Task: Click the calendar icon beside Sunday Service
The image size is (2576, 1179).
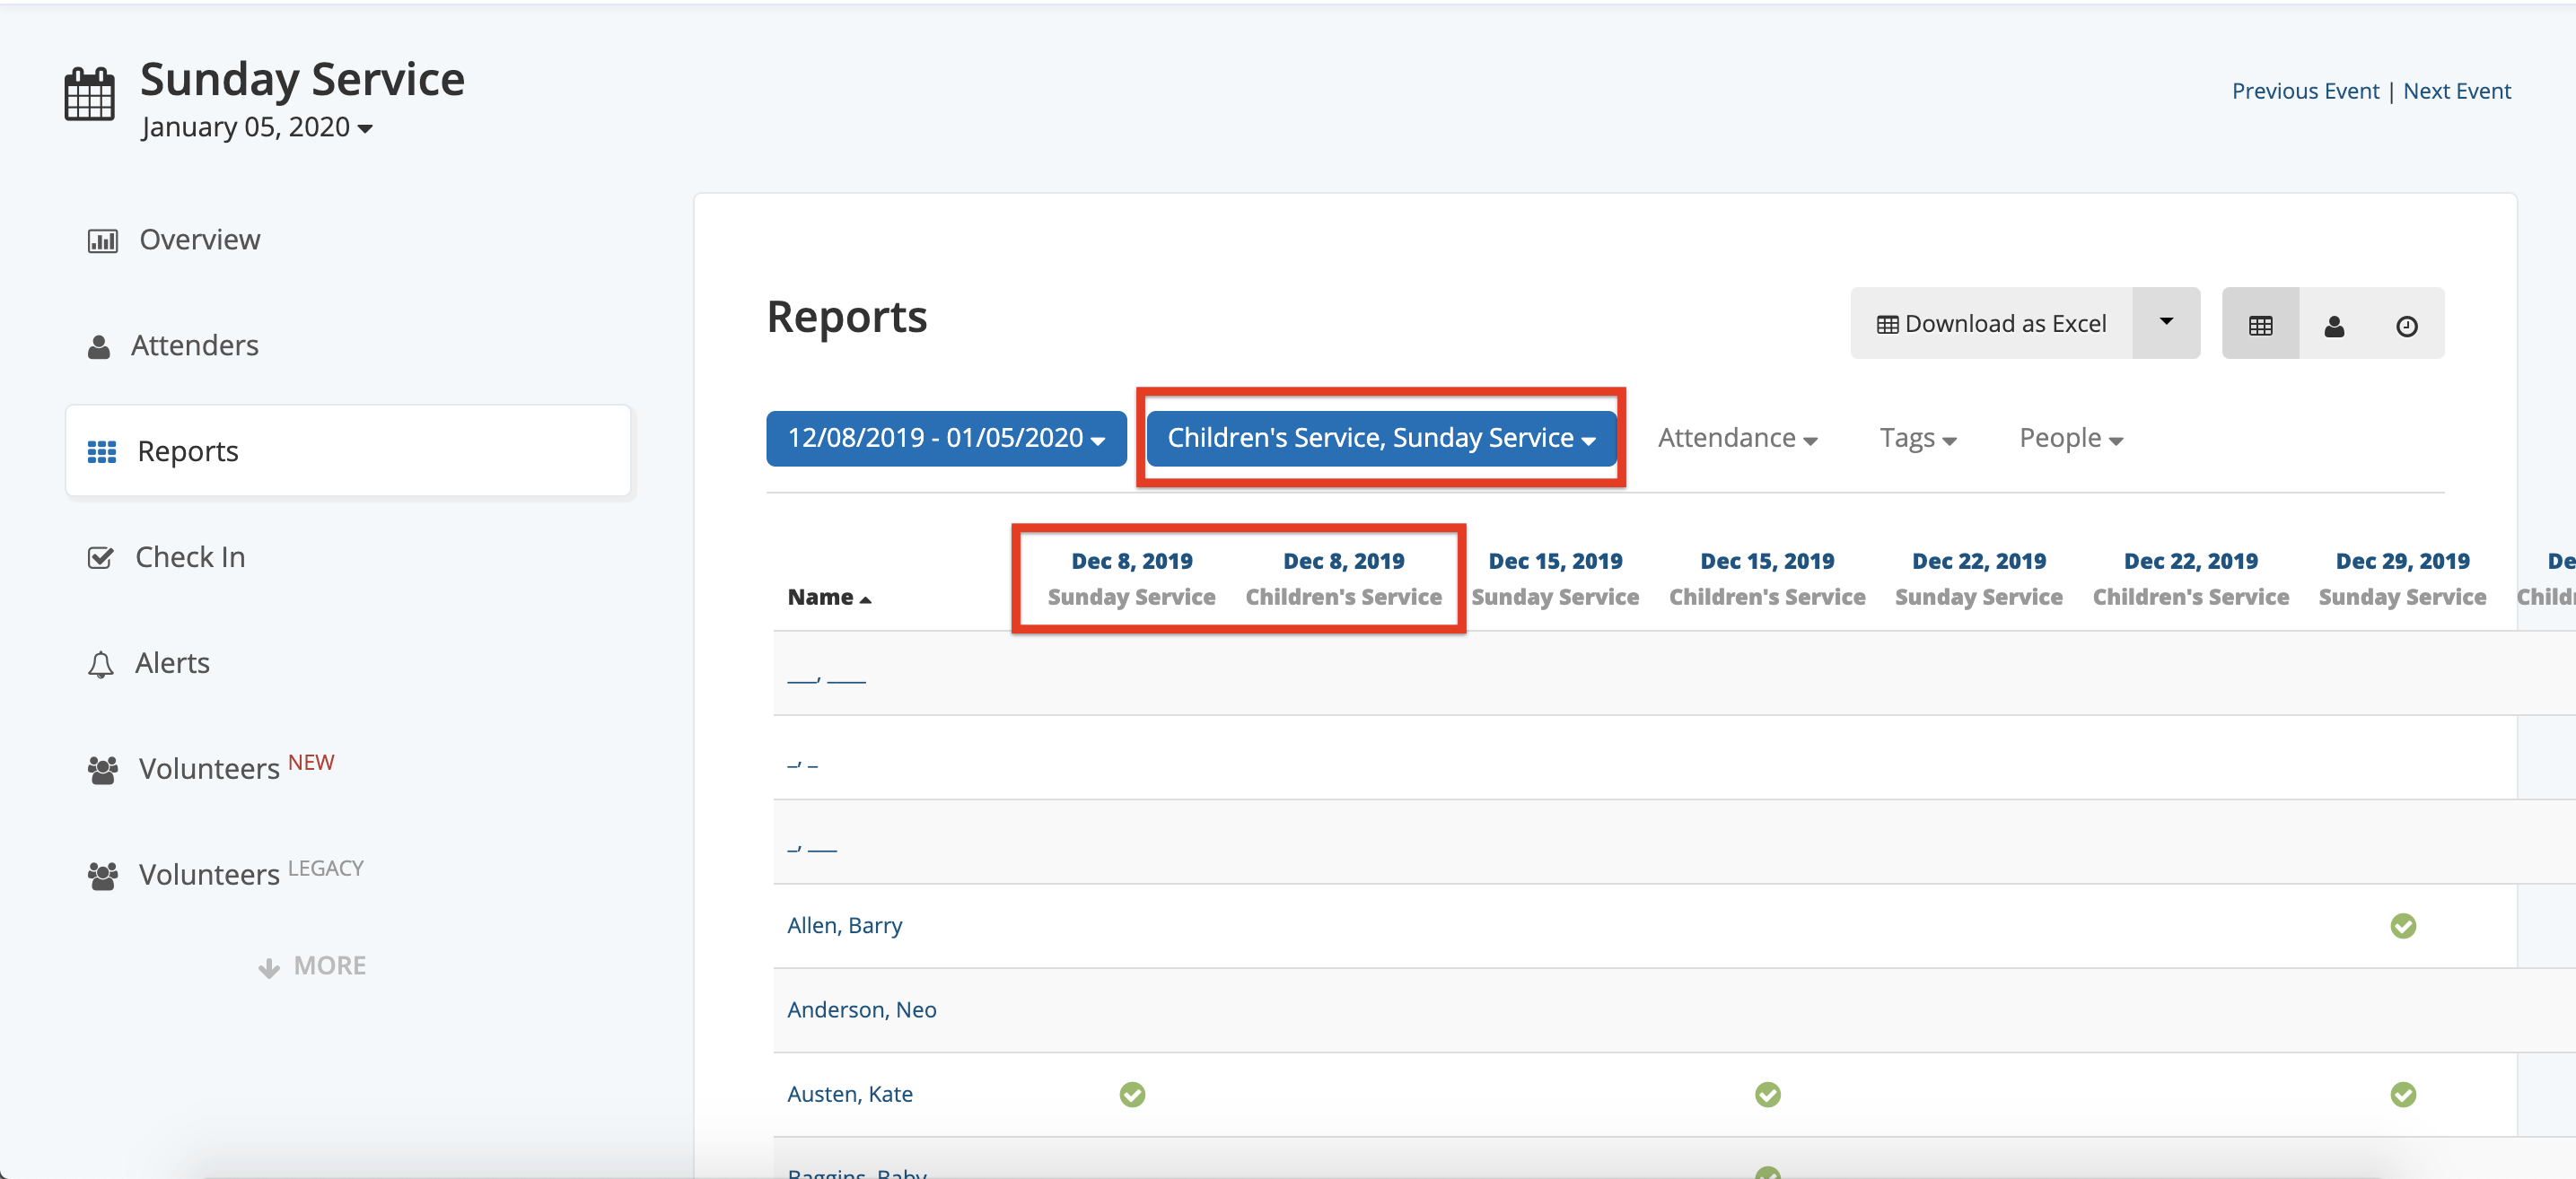Action: click(x=89, y=95)
